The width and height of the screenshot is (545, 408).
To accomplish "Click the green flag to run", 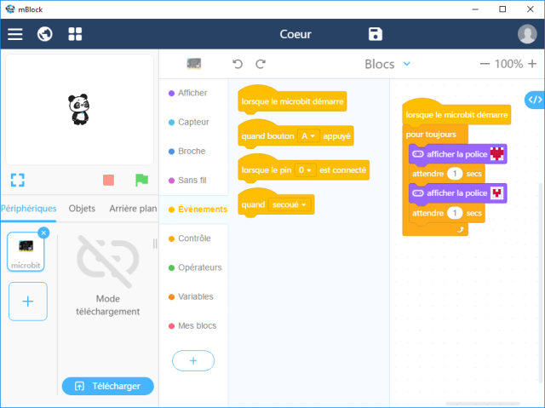I will [141, 180].
